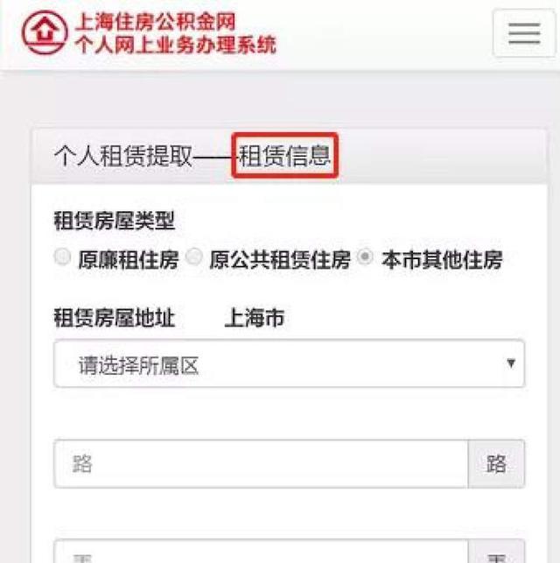Click the 个人租赁提取 heading text
The height and width of the screenshot is (563, 560).
pos(123,156)
